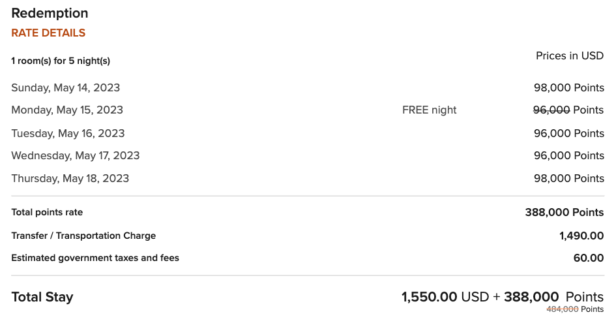Screen dimensions: 616x323
Task: Click the Monday, May 15, 2023 date
Action: coord(67,110)
